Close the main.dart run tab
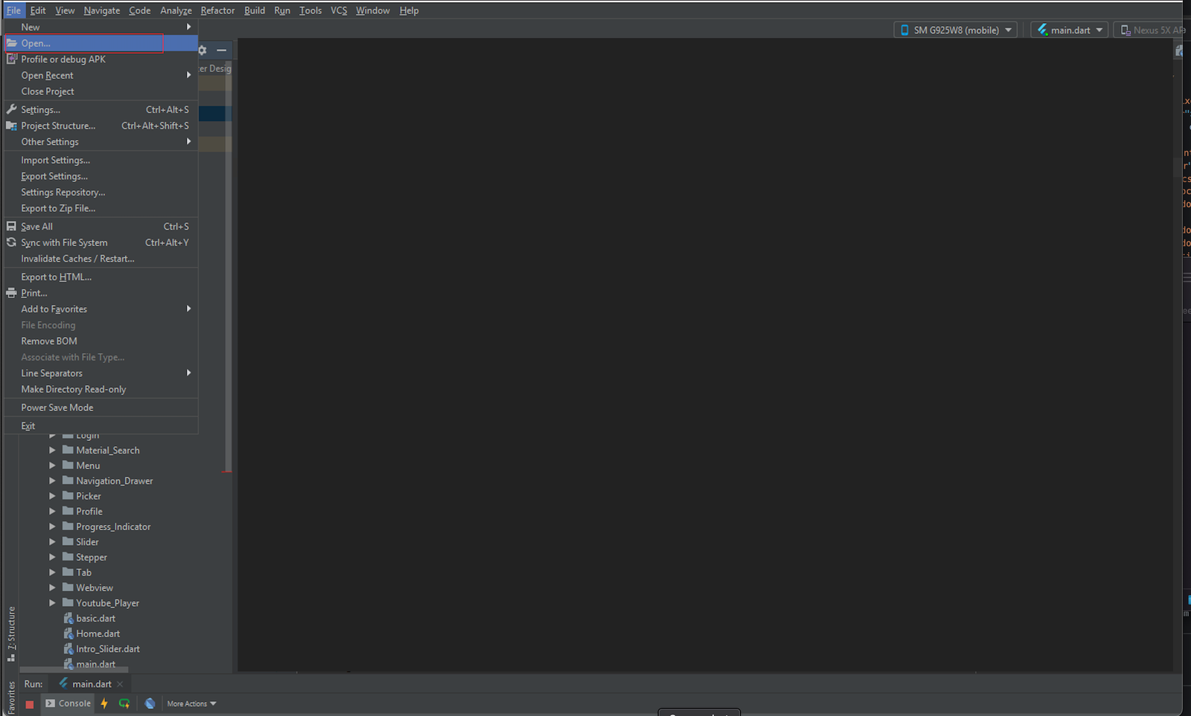Viewport: 1191px width, 716px height. click(x=120, y=683)
